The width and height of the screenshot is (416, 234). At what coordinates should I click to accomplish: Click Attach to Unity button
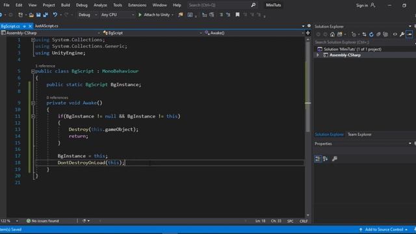(x=154, y=15)
